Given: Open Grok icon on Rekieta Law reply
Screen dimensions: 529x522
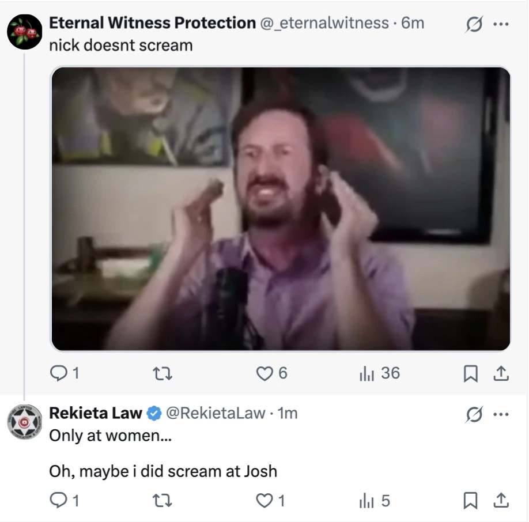Looking at the screenshot, I should (474, 414).
